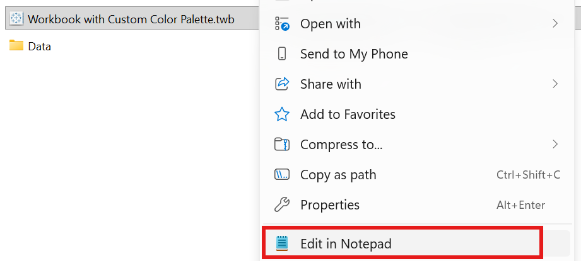This screenshot has height=261, width=581.
Task: Expand the Compress to submenu chevron
Action: click(555, 145)
